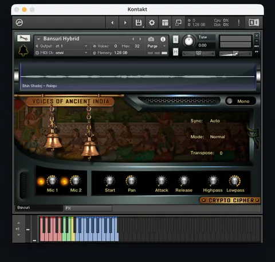Click the Cpu 0% meter readout
This screenshot has height=262, width=275.
click(221, 20)
